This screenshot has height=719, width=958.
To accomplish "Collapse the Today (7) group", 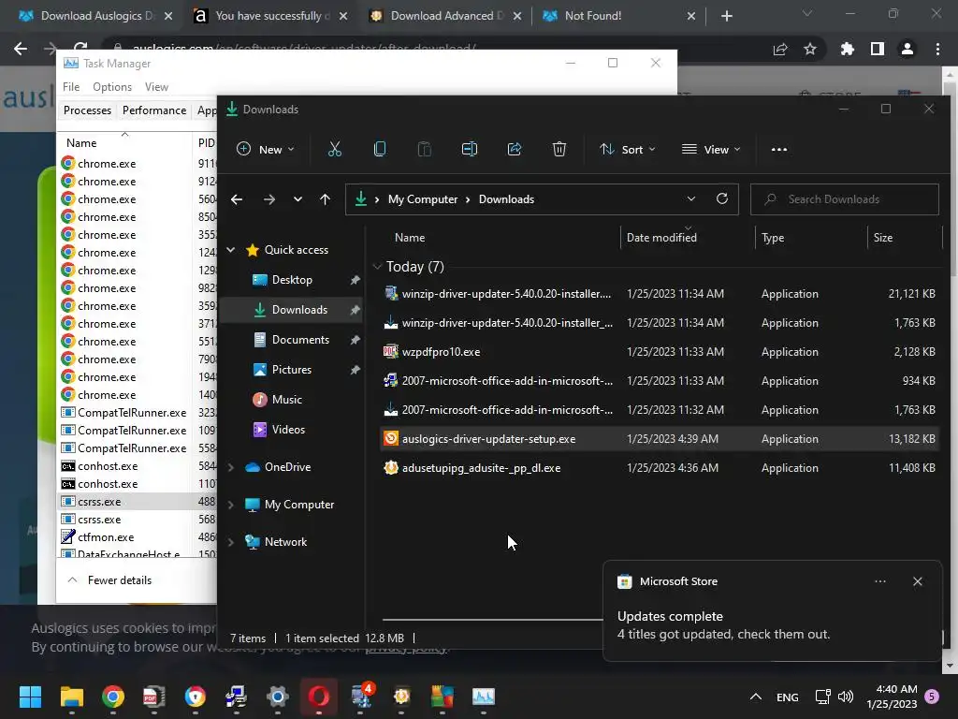I will click(x=378, y=267).
